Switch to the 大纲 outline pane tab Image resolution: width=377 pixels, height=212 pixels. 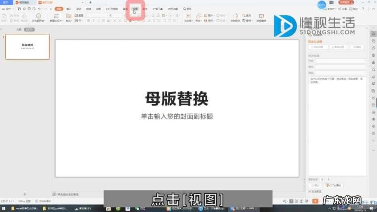click(x=19, y=30)
